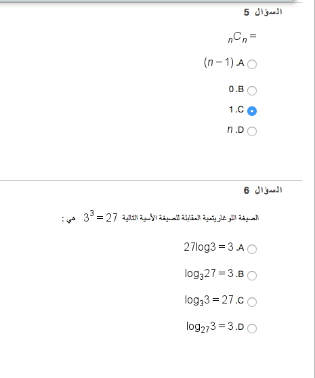Click the 27log3 = 3 answer text
The height and width of the screenshot is (378, 315).
click(209, 247)
